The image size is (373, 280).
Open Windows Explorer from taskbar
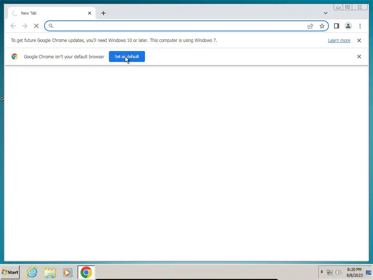(50, 273)
